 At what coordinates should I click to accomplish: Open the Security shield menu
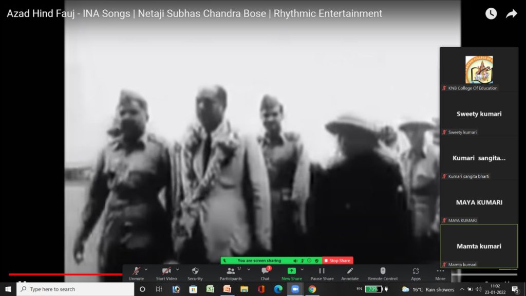[195, 273]
